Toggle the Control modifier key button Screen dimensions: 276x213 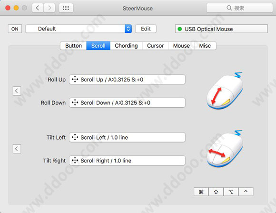click(x=246, y=192)
